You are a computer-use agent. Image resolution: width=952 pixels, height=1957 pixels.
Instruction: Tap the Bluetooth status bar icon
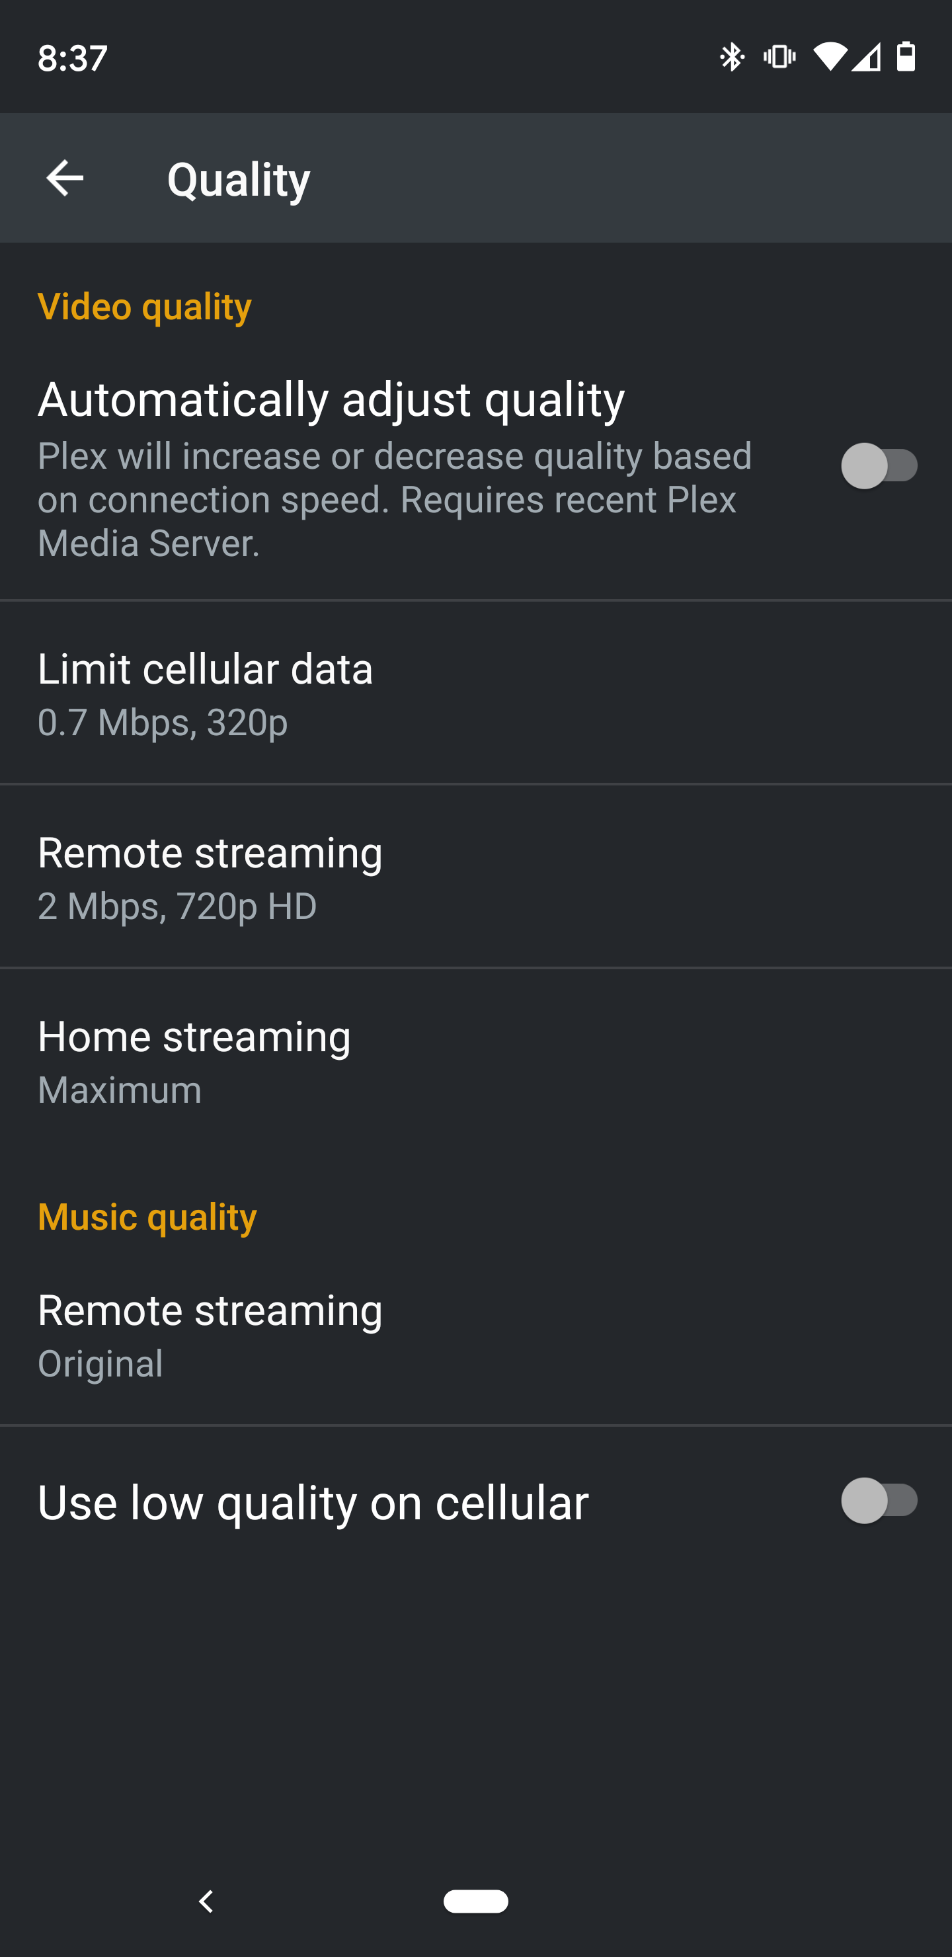(732, 57)
